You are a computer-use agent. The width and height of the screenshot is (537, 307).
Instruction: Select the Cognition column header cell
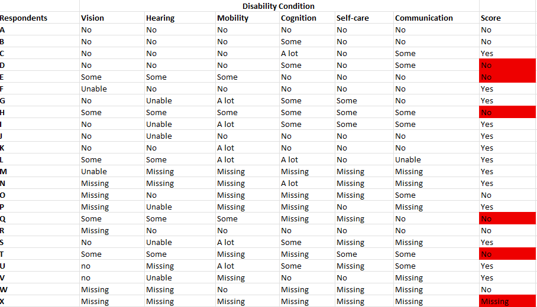[x=307, y=18]
